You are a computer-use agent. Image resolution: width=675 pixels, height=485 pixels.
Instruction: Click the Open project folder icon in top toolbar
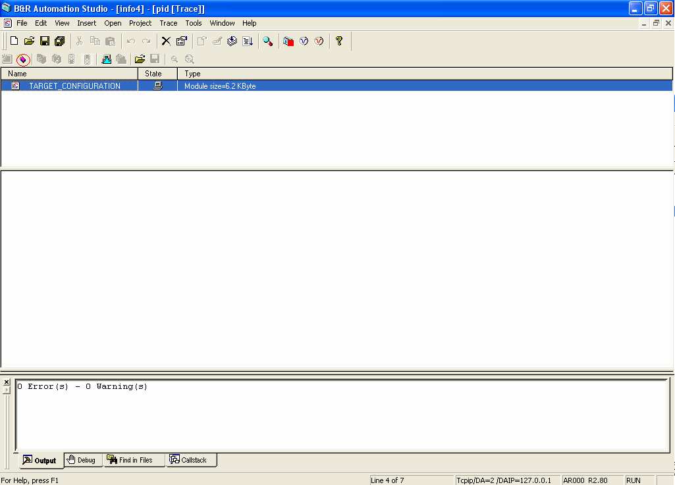click(x=29, y=41)
